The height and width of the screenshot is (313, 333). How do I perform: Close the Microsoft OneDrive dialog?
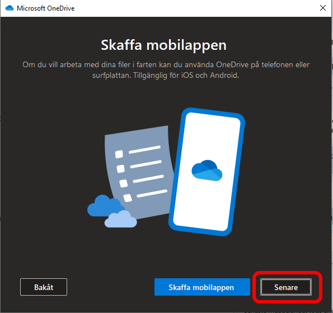(323, 8)
